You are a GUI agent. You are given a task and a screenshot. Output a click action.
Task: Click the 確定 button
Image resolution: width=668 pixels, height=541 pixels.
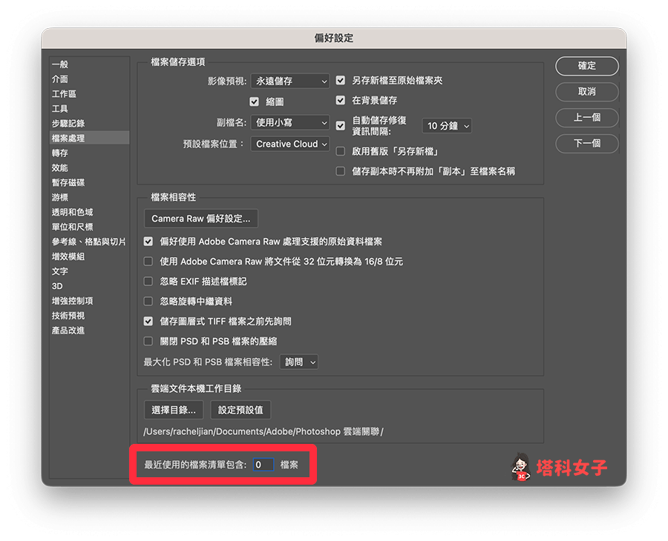click(586, 66)
